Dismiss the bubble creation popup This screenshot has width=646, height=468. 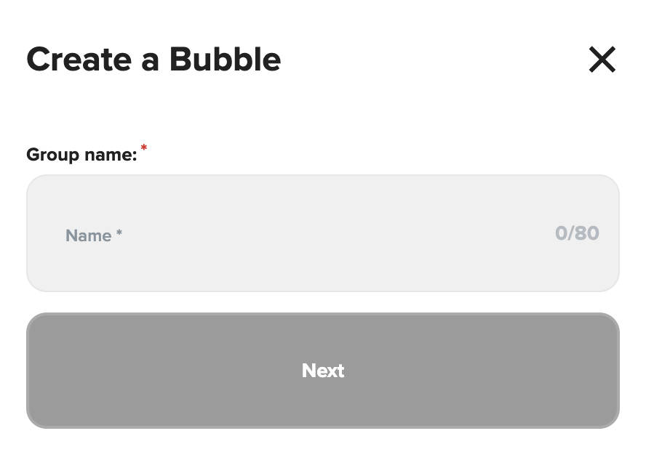[602, 60]
